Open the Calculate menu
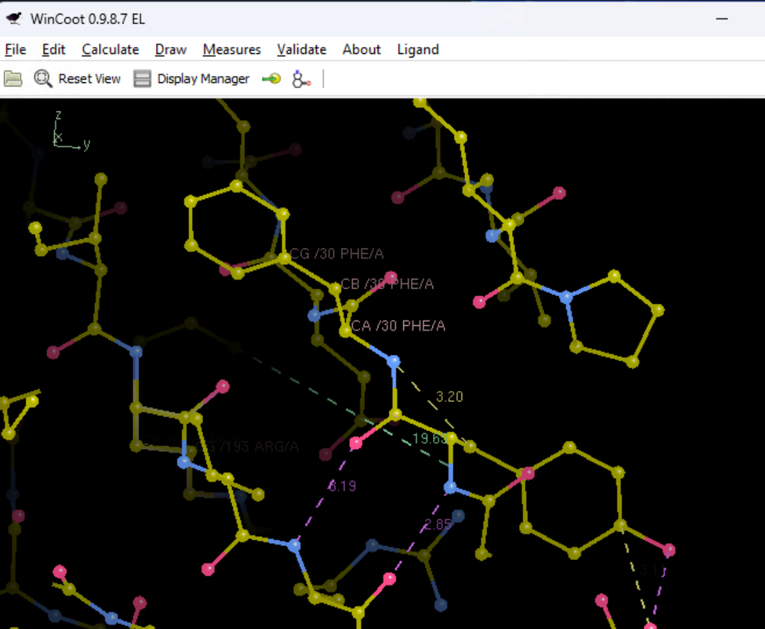This screenshot has height=629, width=765. [109, 49]
